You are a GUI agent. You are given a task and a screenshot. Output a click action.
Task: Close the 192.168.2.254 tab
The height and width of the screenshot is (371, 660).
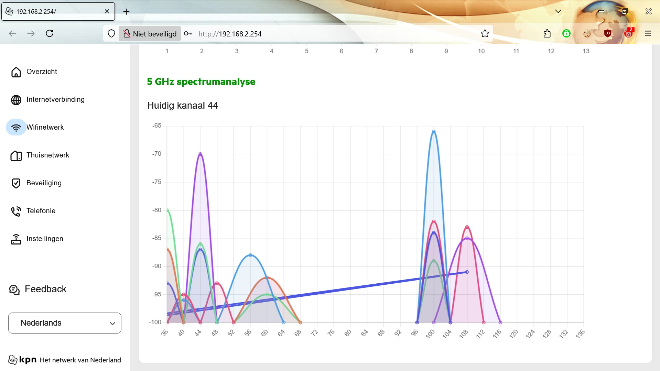pyautogui.click(x=107, y=11)
